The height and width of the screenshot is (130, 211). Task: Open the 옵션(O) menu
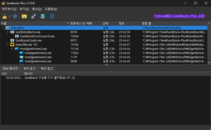click(37, 9)
